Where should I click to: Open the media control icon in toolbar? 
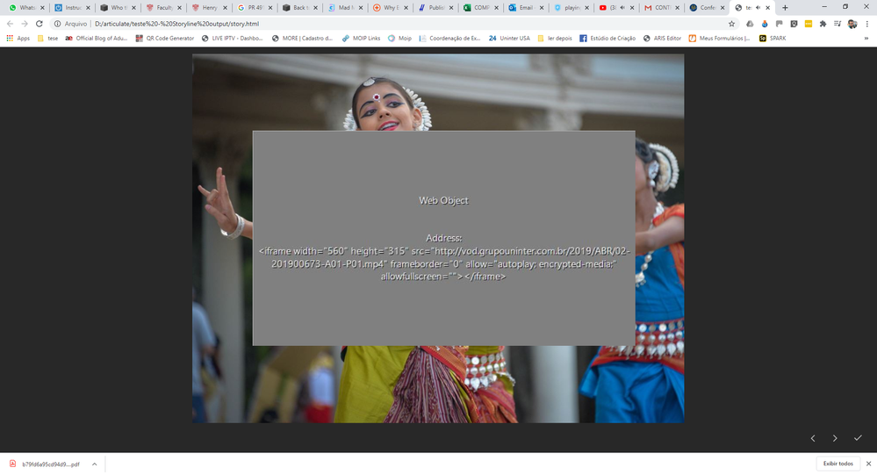point(838,24)
